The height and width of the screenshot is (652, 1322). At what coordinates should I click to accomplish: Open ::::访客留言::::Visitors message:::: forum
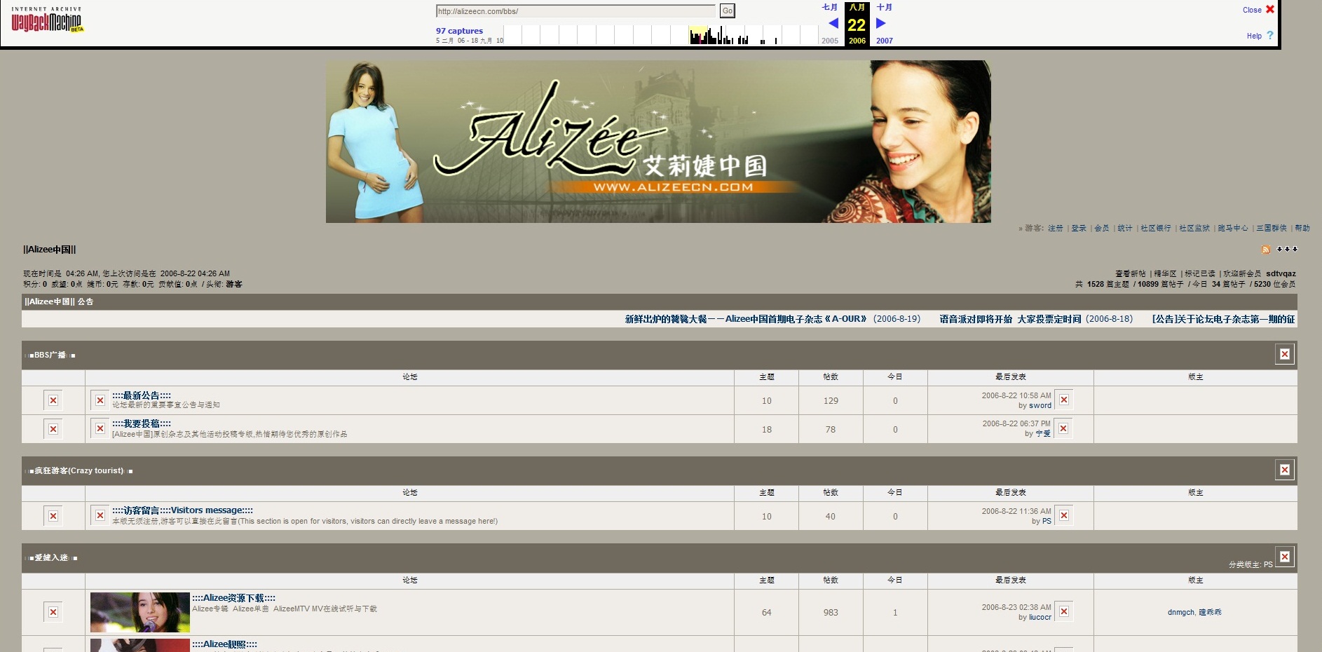183,510
